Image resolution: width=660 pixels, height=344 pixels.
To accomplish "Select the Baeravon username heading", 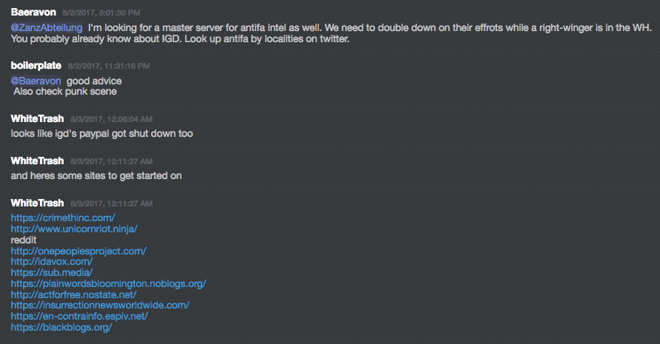I will [33, 13].
